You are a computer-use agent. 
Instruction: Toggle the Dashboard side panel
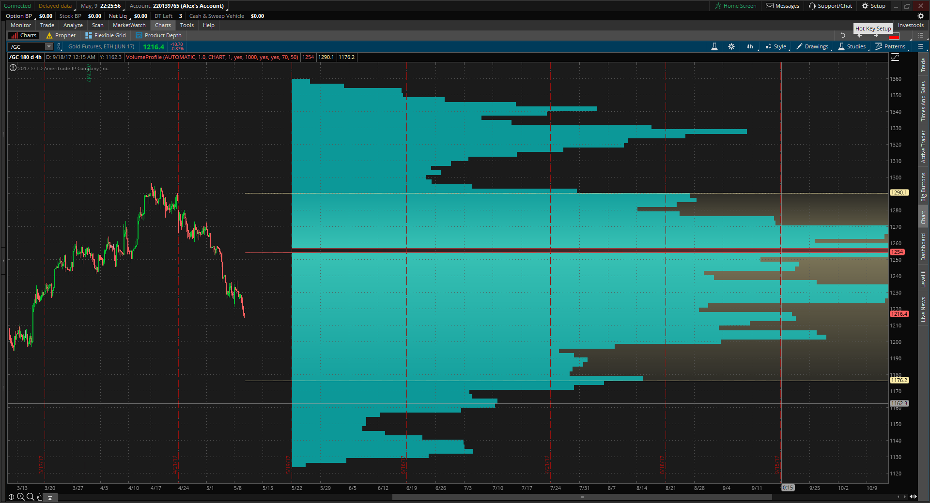923,247
